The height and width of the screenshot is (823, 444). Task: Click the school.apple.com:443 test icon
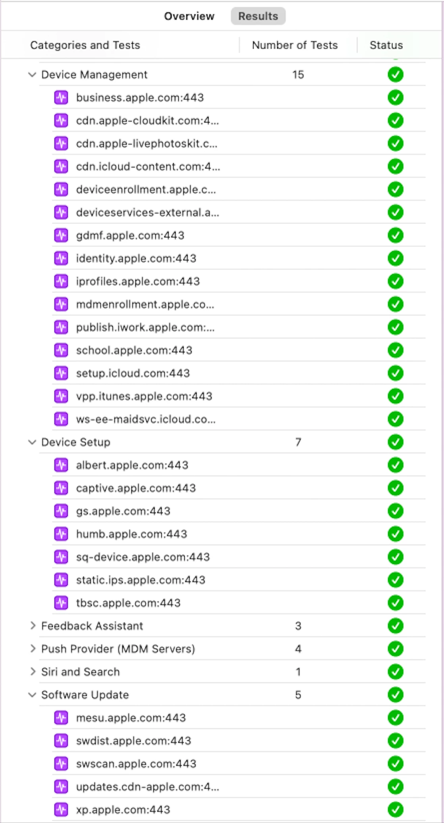click(61, 350)
